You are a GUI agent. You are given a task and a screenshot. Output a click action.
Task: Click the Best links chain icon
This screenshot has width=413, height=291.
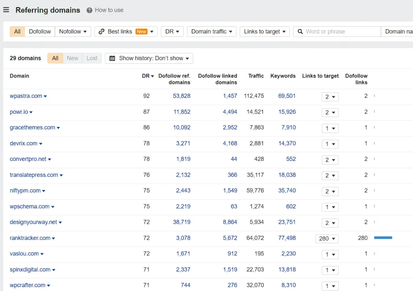[102, 31]
